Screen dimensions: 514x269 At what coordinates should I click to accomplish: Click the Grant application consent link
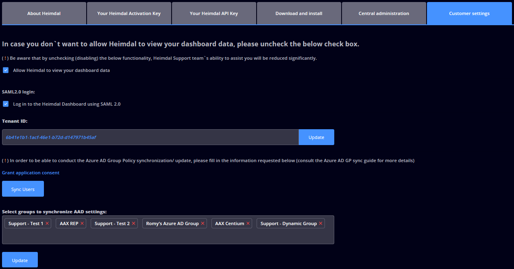tap(31, 173)
